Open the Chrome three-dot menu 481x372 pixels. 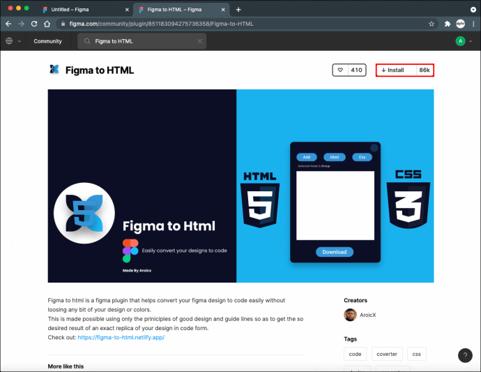(474, 24)
